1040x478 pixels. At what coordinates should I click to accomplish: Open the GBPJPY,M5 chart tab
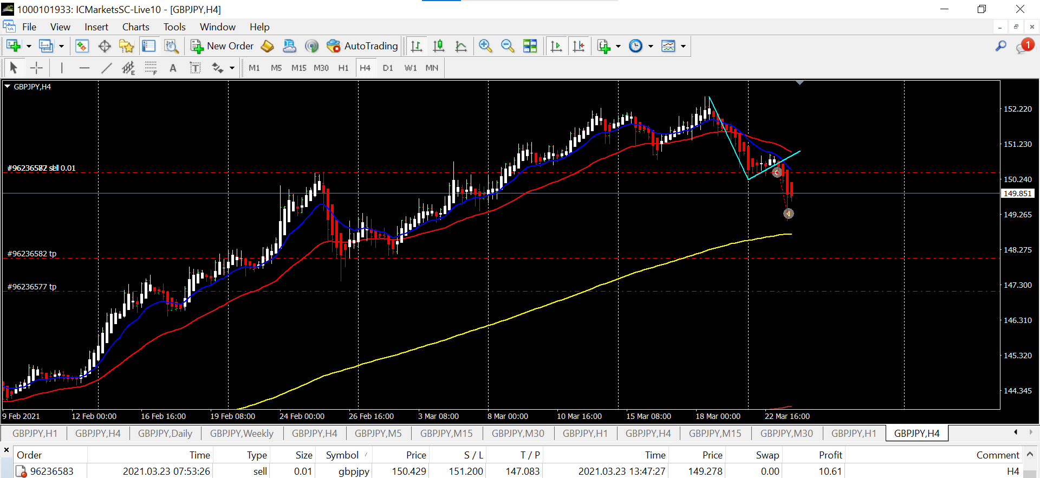(x=378, y=434)
